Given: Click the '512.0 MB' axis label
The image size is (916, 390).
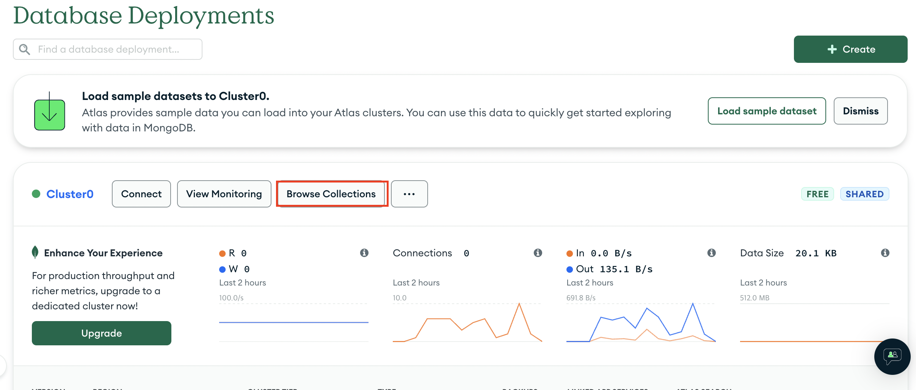Looking at the screenshot, I should [754, 298].
